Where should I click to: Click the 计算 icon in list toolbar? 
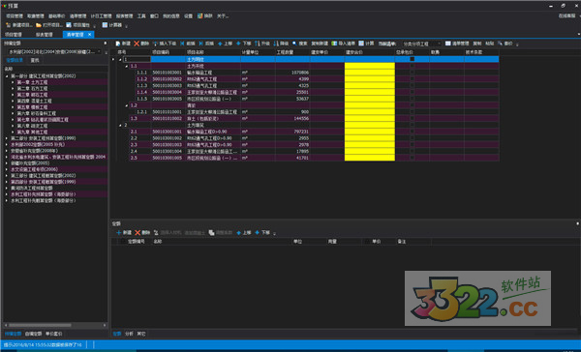tap(361, 44)
